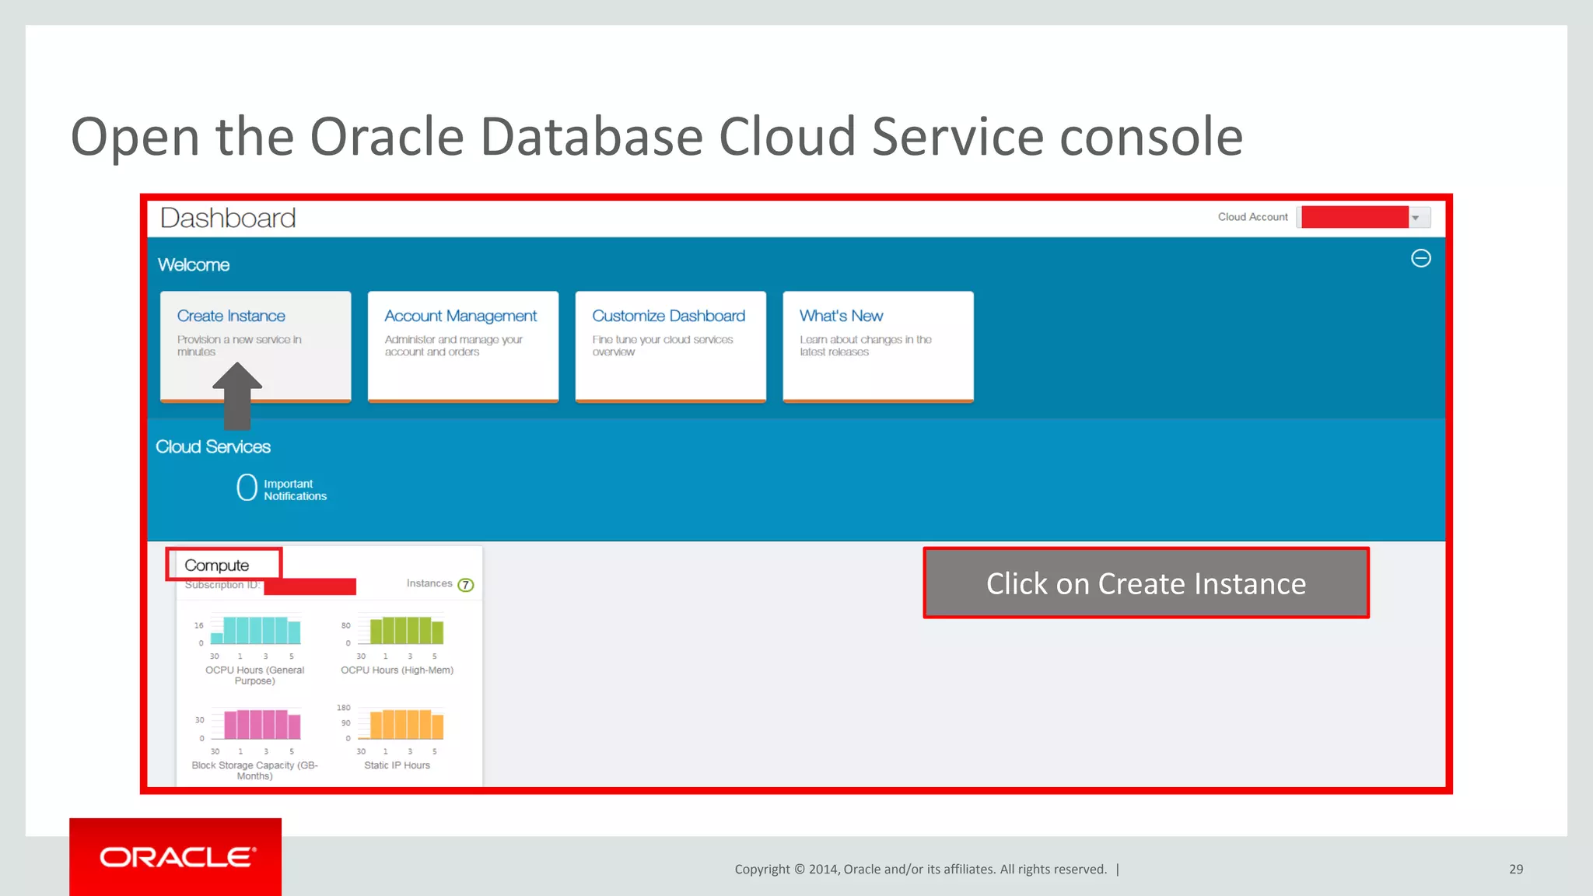Click the Cloud Account label

point(1252,217)
